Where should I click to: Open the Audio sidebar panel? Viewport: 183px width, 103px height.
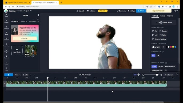(x=6, y=33)
